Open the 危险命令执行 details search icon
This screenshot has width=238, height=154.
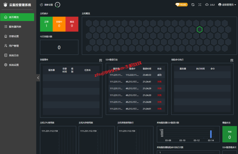click(232, 60)
